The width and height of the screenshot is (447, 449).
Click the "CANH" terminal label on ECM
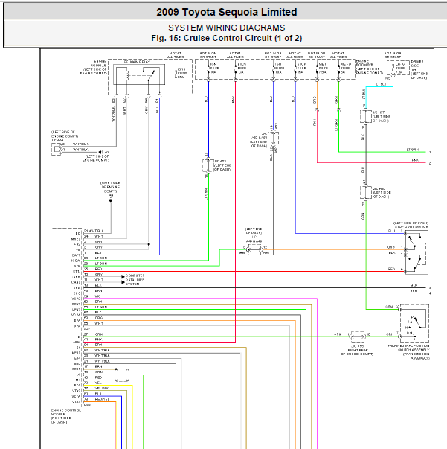tap(76, 277)
